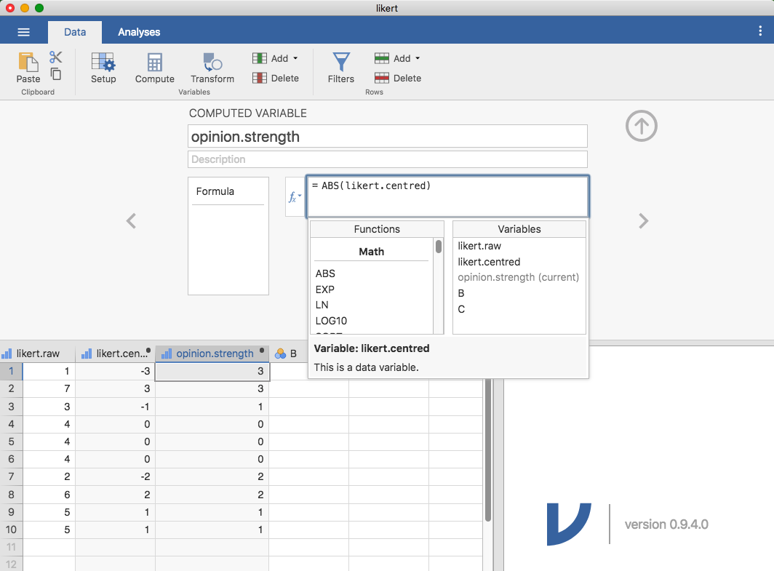
Task: Click the spreadsheet vertical scrollbar
Action: point(488,450)
